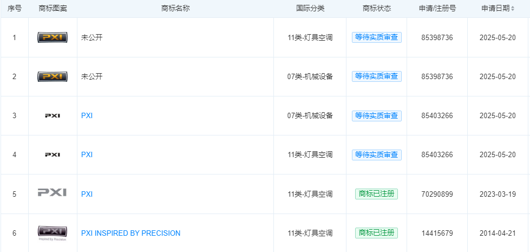
Task: Click the 商标已注册 tag for number 14415679
Action: (376, 233)
